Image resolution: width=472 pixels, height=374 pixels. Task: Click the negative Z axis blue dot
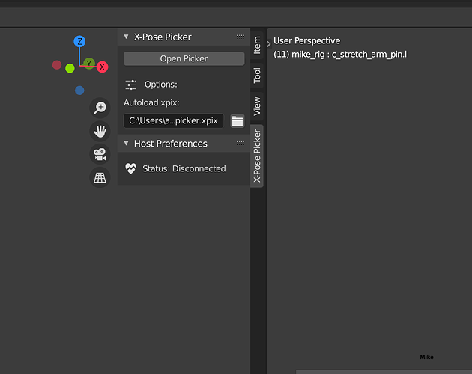coord(79,91)
